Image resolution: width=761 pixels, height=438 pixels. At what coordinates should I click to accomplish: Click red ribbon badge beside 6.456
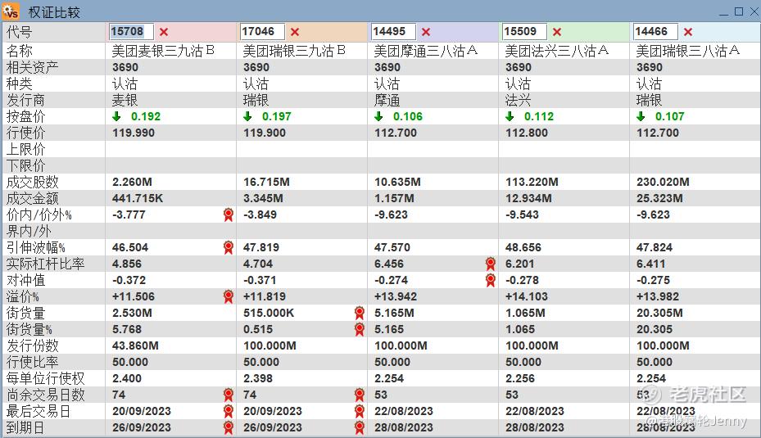tap(491, 264)
